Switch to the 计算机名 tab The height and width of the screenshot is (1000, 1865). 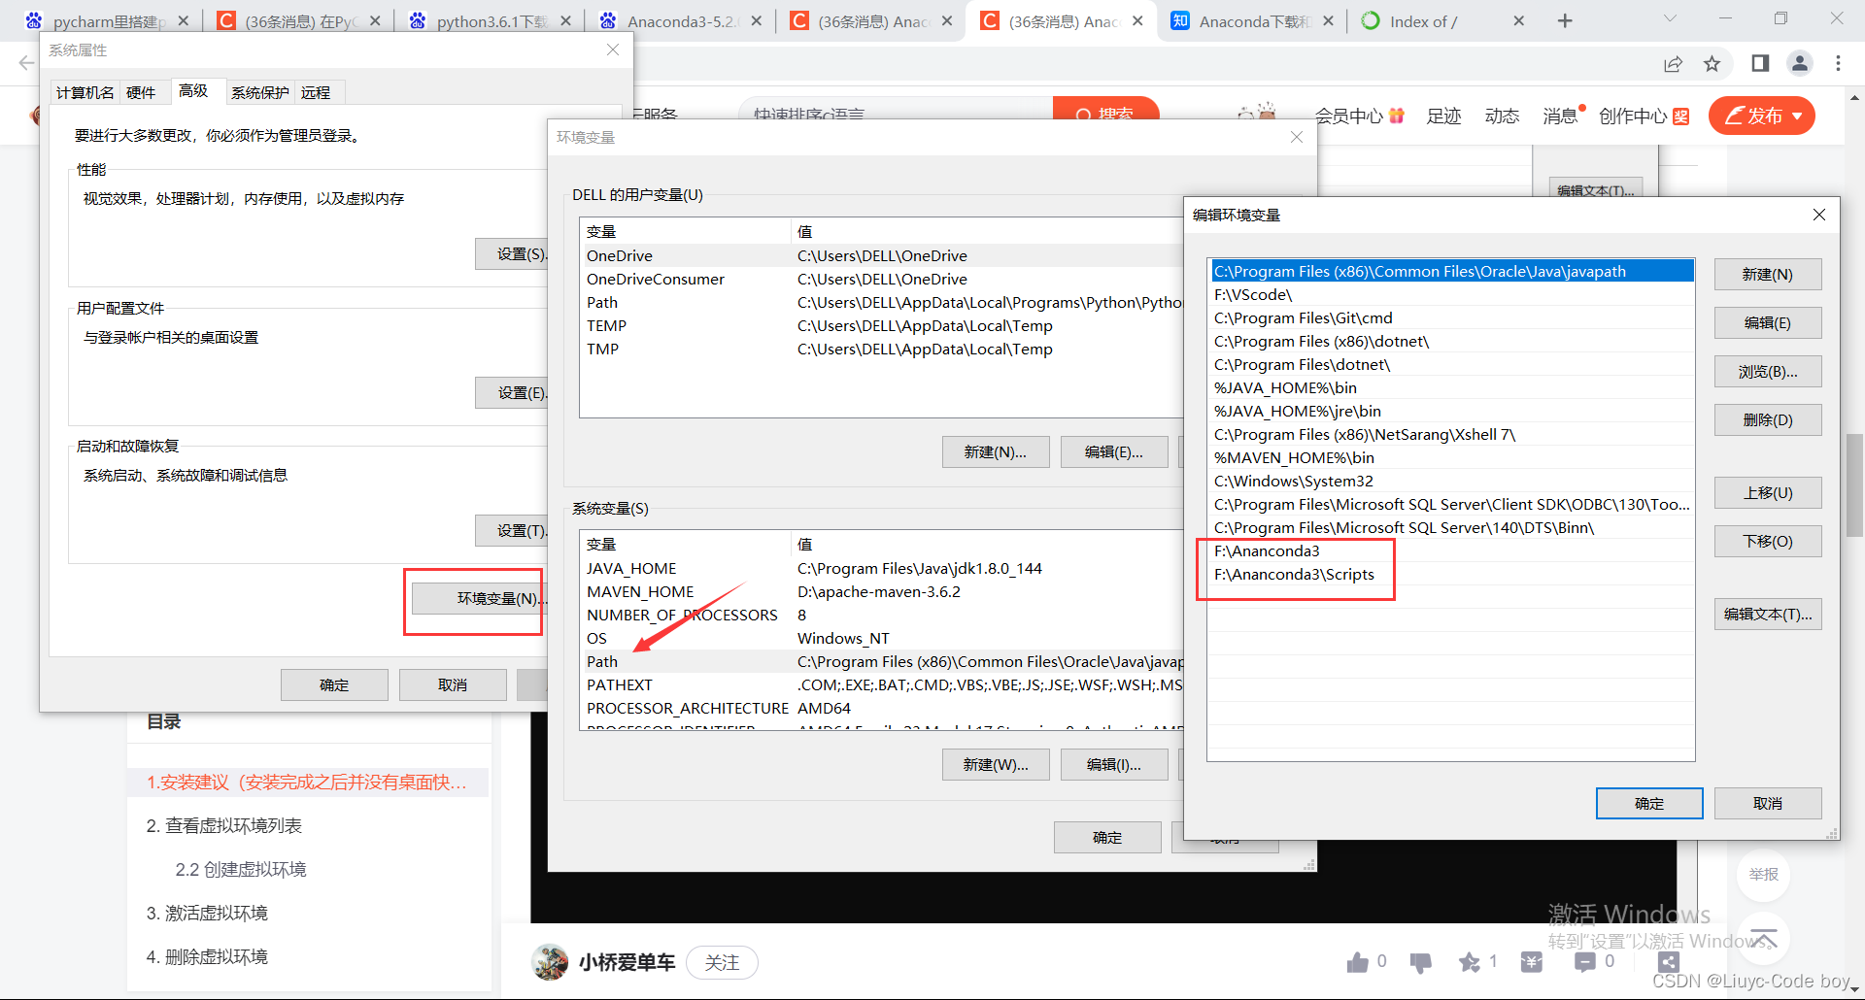[x=85, y=92]
